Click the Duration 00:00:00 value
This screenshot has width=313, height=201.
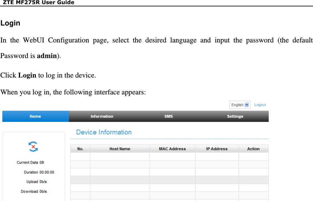coord(39,172)
